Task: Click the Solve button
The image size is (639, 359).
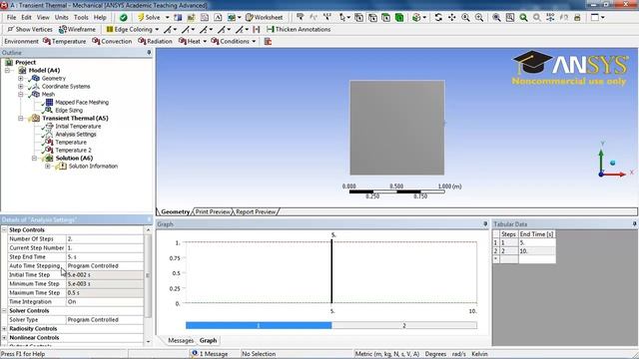Action: (149, 18)
